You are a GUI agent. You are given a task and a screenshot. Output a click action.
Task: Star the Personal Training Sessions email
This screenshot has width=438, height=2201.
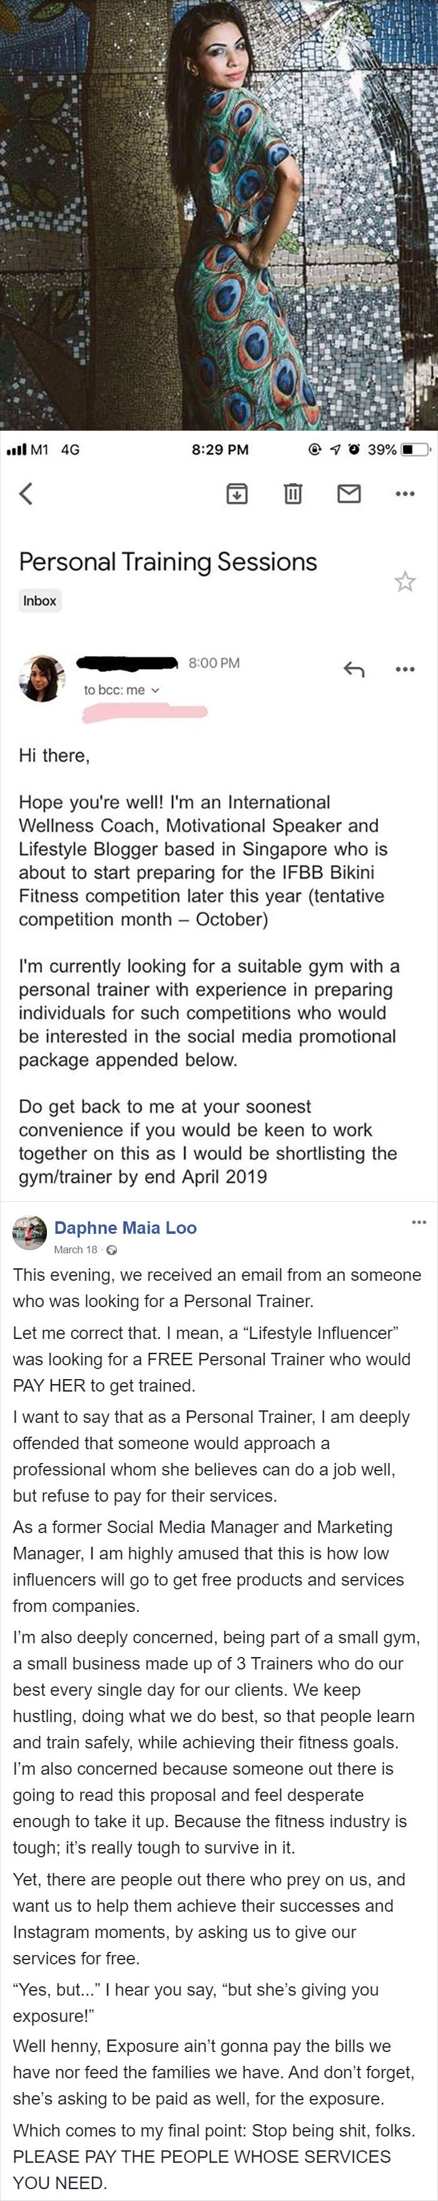[x=405, y=582]
